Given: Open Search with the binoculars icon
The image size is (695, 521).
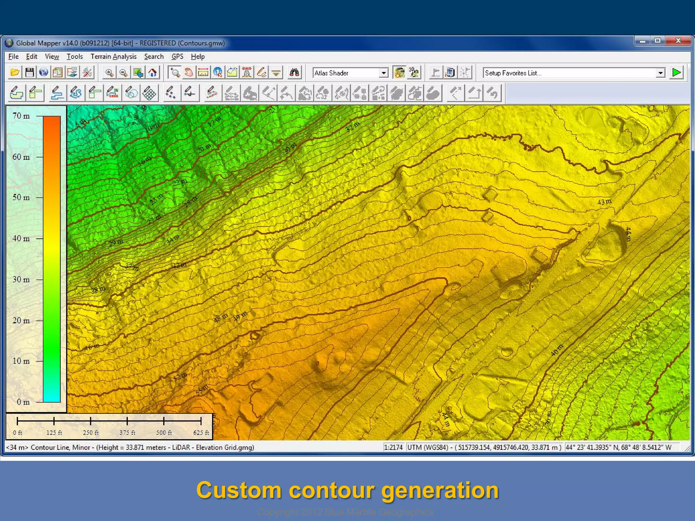Looking at the screenshot, I should [x=294, y=73].
